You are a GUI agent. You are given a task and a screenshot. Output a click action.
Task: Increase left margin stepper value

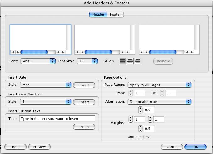(130, 118)
